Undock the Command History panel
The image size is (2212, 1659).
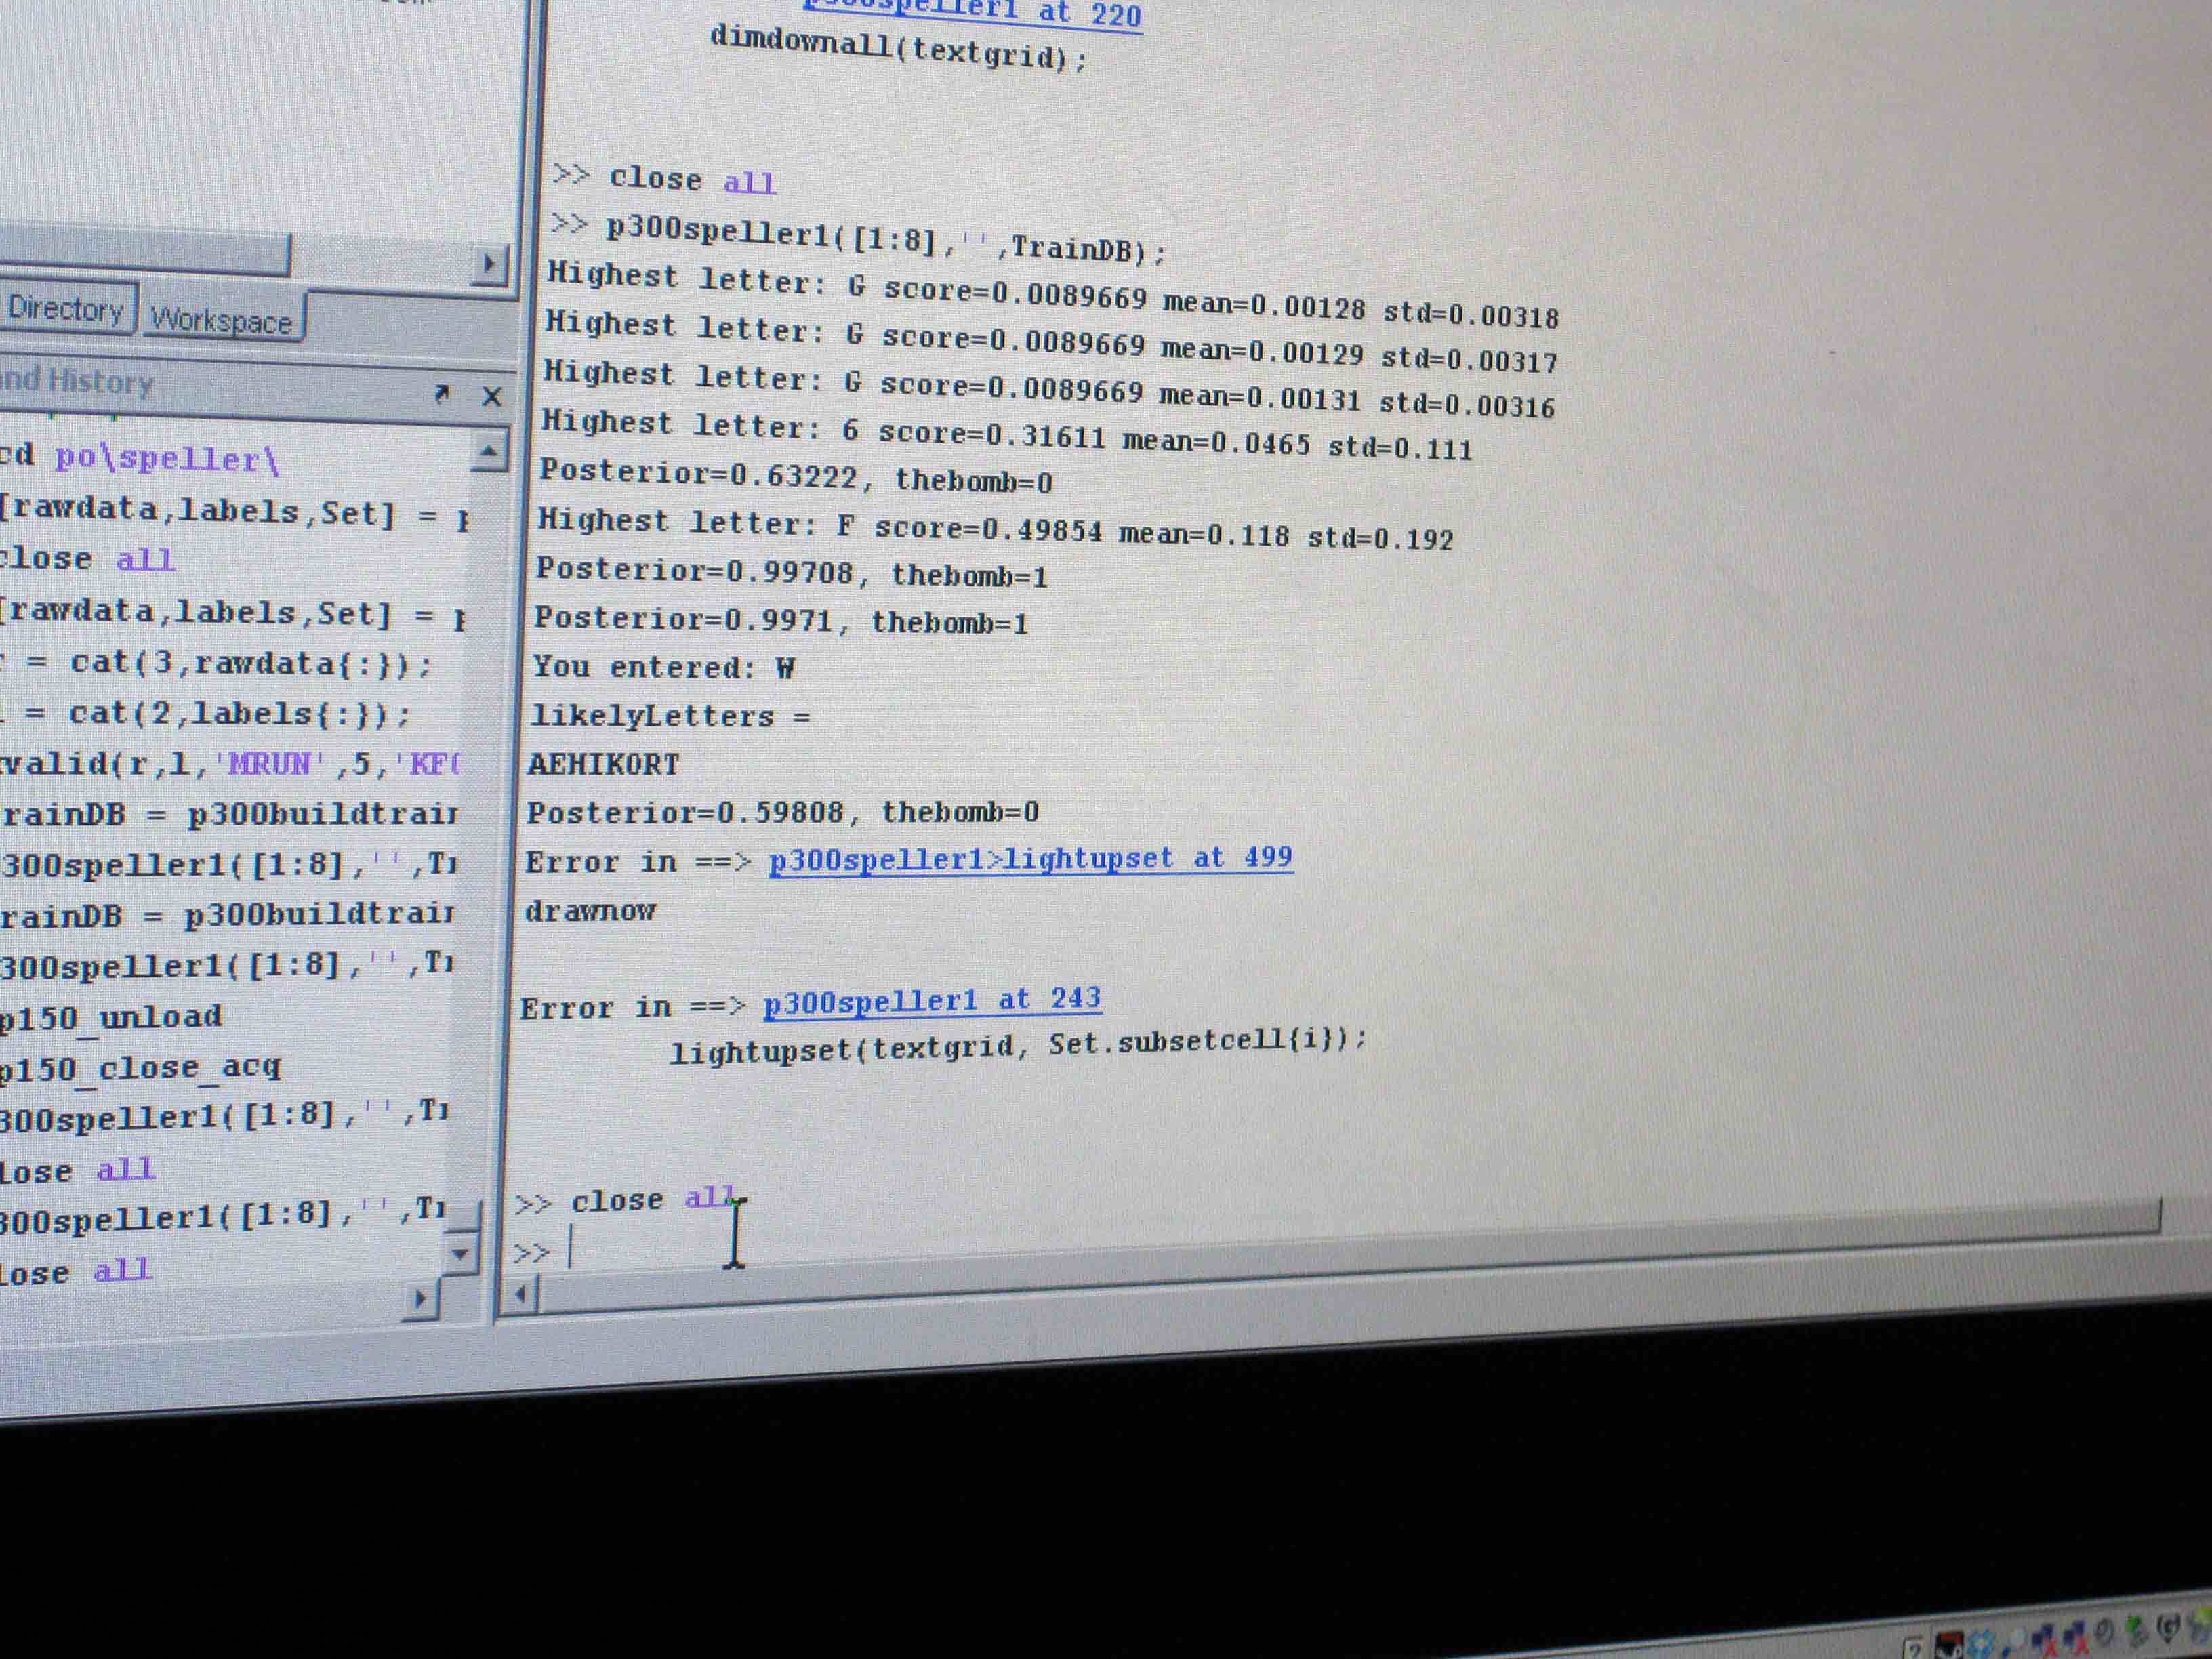[442, 393]
